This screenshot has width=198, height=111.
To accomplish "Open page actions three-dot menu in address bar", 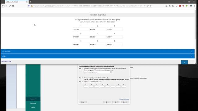I will coord(144,6).
